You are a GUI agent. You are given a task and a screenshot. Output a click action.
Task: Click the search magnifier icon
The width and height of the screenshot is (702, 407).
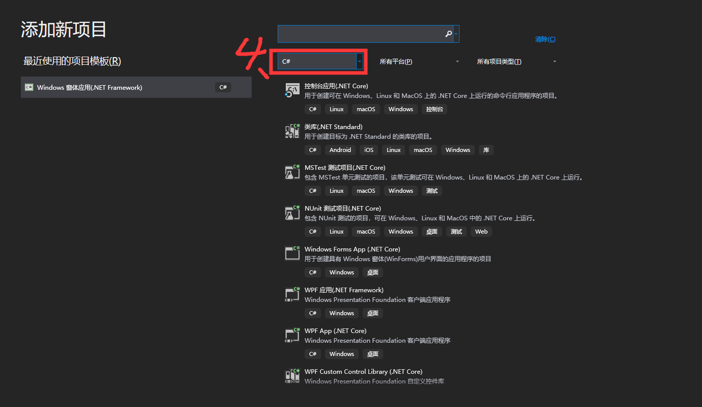448,33
